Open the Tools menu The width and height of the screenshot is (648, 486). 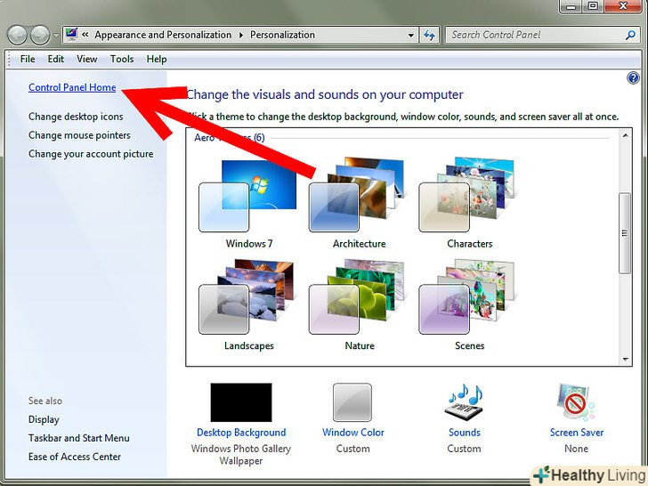tap(122, 59)
